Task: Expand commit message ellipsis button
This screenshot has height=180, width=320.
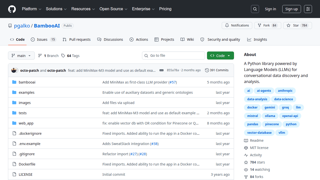Action: tap(161, 70)
